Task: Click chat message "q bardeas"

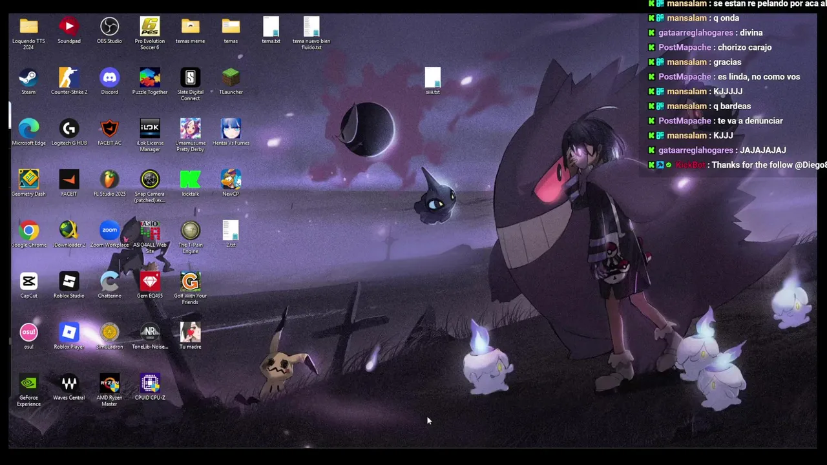Action: pyautogui.click(x=732, y=106)
